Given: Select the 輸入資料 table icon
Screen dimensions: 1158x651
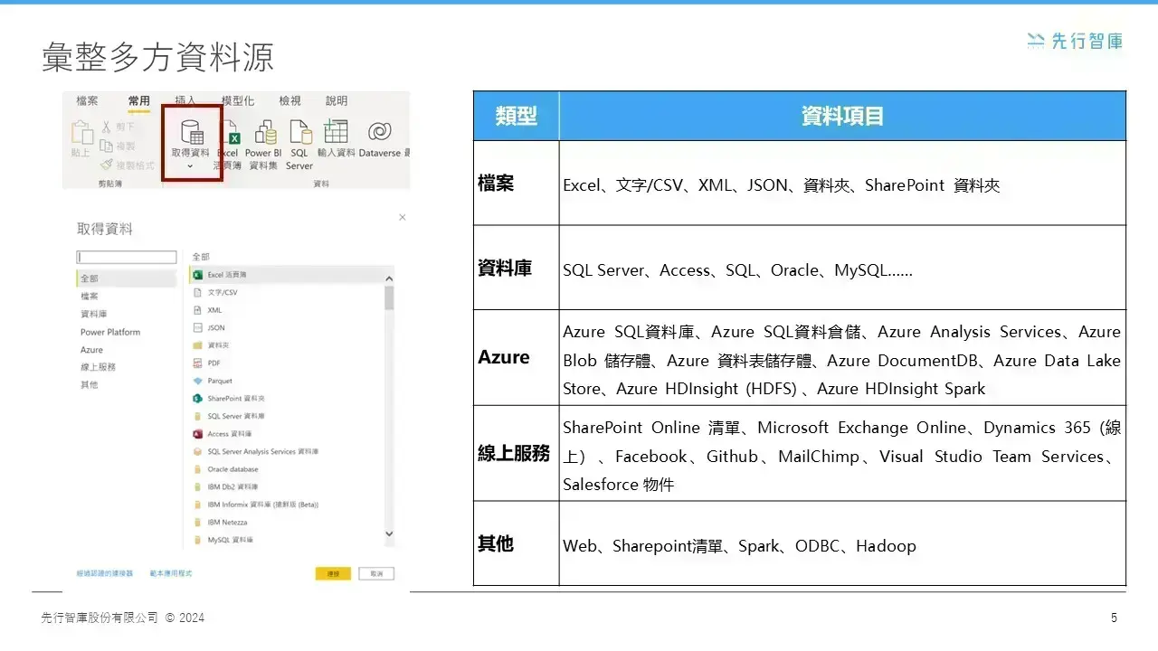Looking at the screenshot, I should [336, 132].
